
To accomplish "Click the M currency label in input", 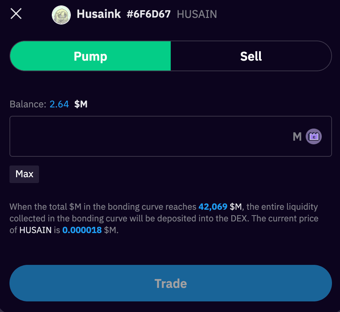I will [x=297, y=137].
